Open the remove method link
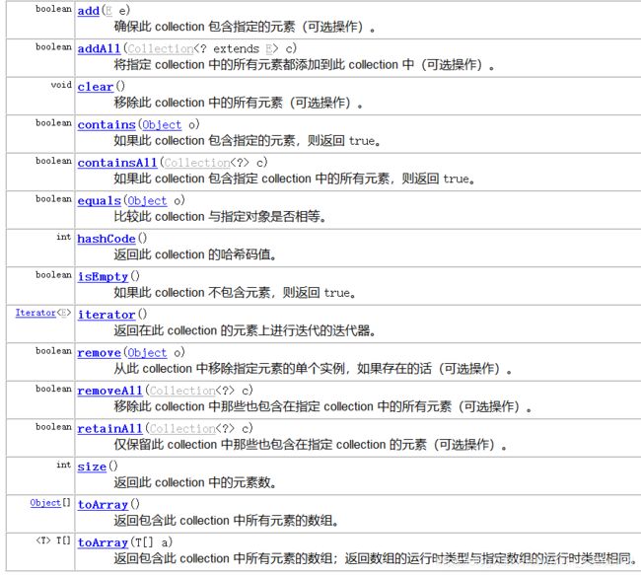 pos(100,353)
